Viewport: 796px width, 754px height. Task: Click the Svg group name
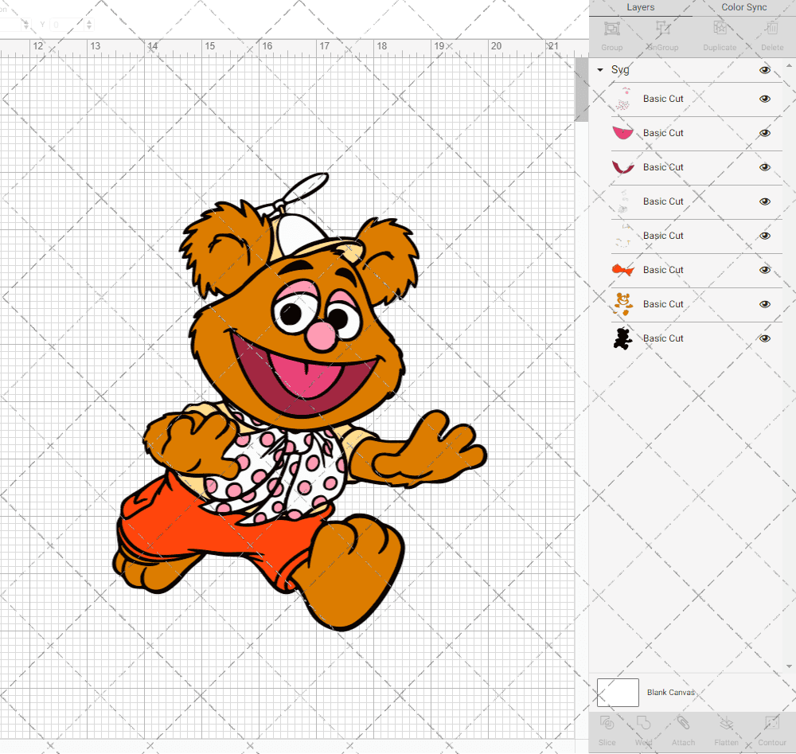click(x=620, y=70)
